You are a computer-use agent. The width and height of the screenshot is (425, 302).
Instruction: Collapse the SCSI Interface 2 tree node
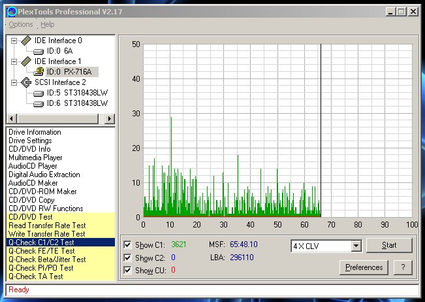pyautogui.click(x=14, y=82)
